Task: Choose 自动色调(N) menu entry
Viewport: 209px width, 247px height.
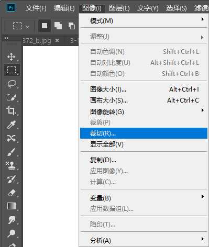Action: (x=144, y=52)
